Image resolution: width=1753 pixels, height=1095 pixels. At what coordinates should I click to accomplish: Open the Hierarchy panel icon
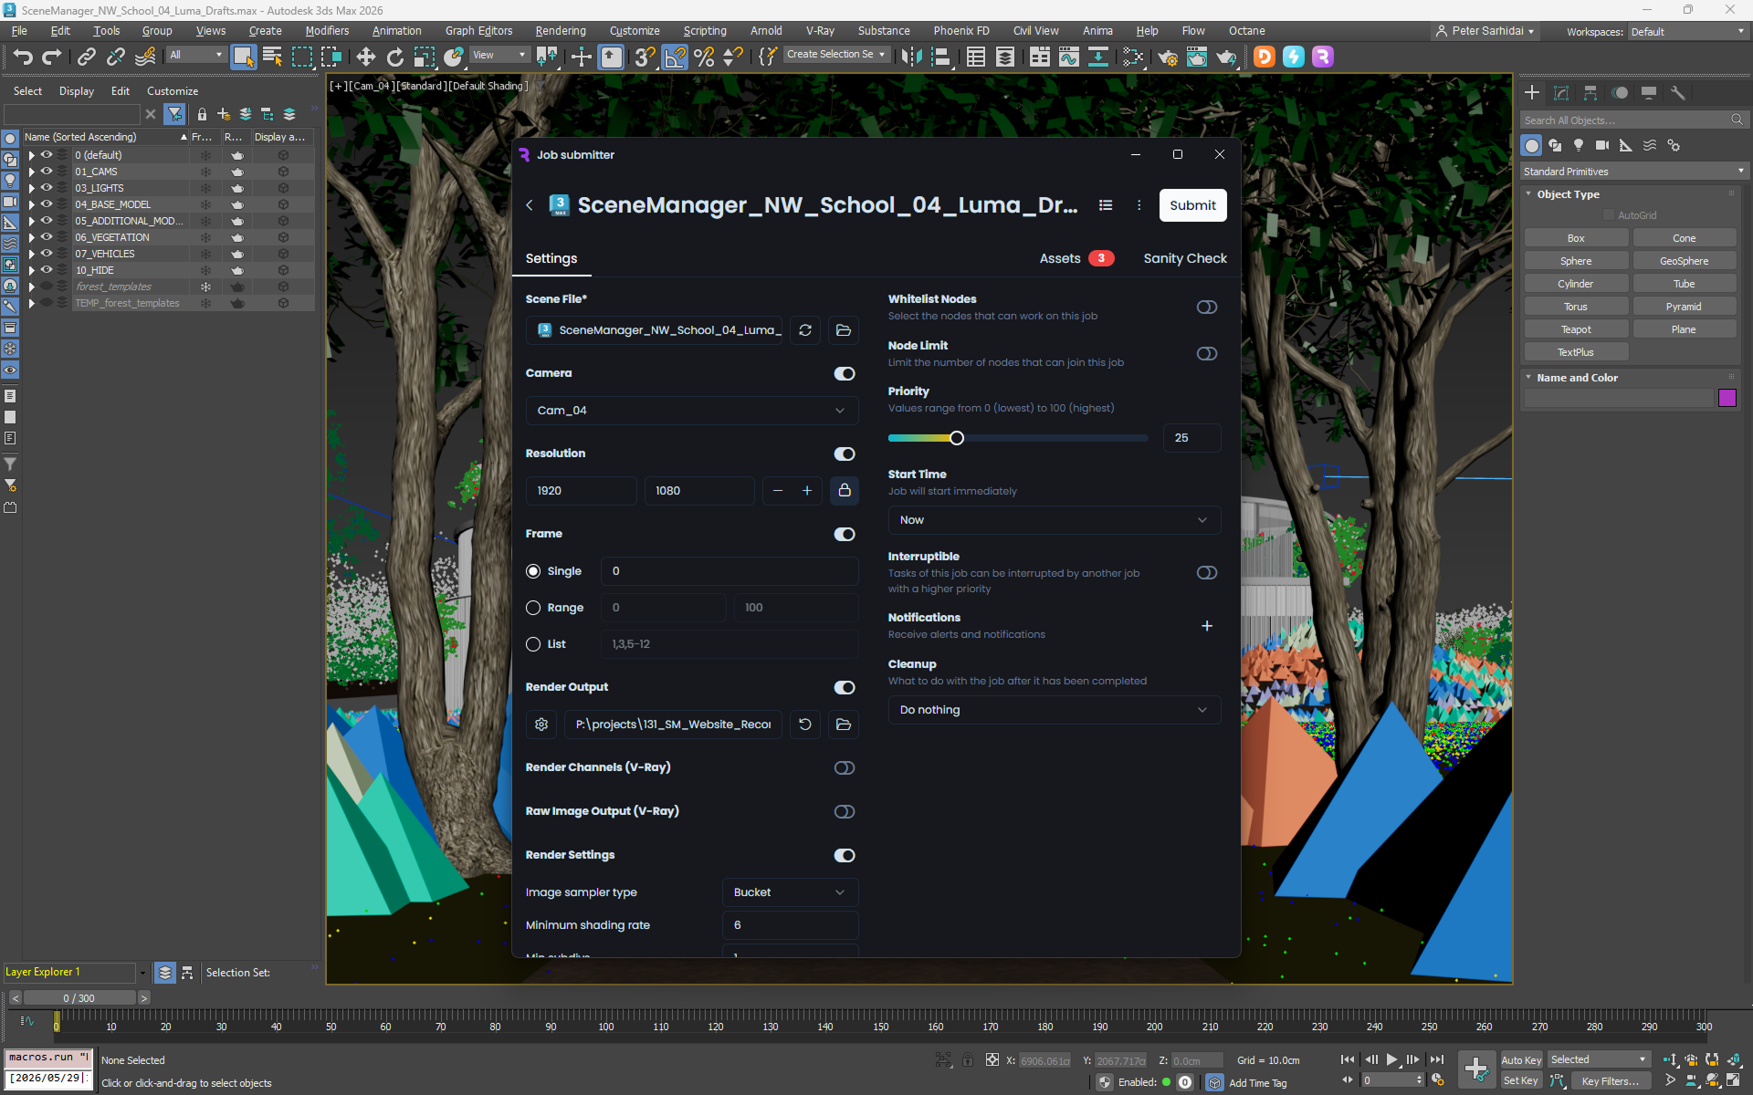[1590, 93]
